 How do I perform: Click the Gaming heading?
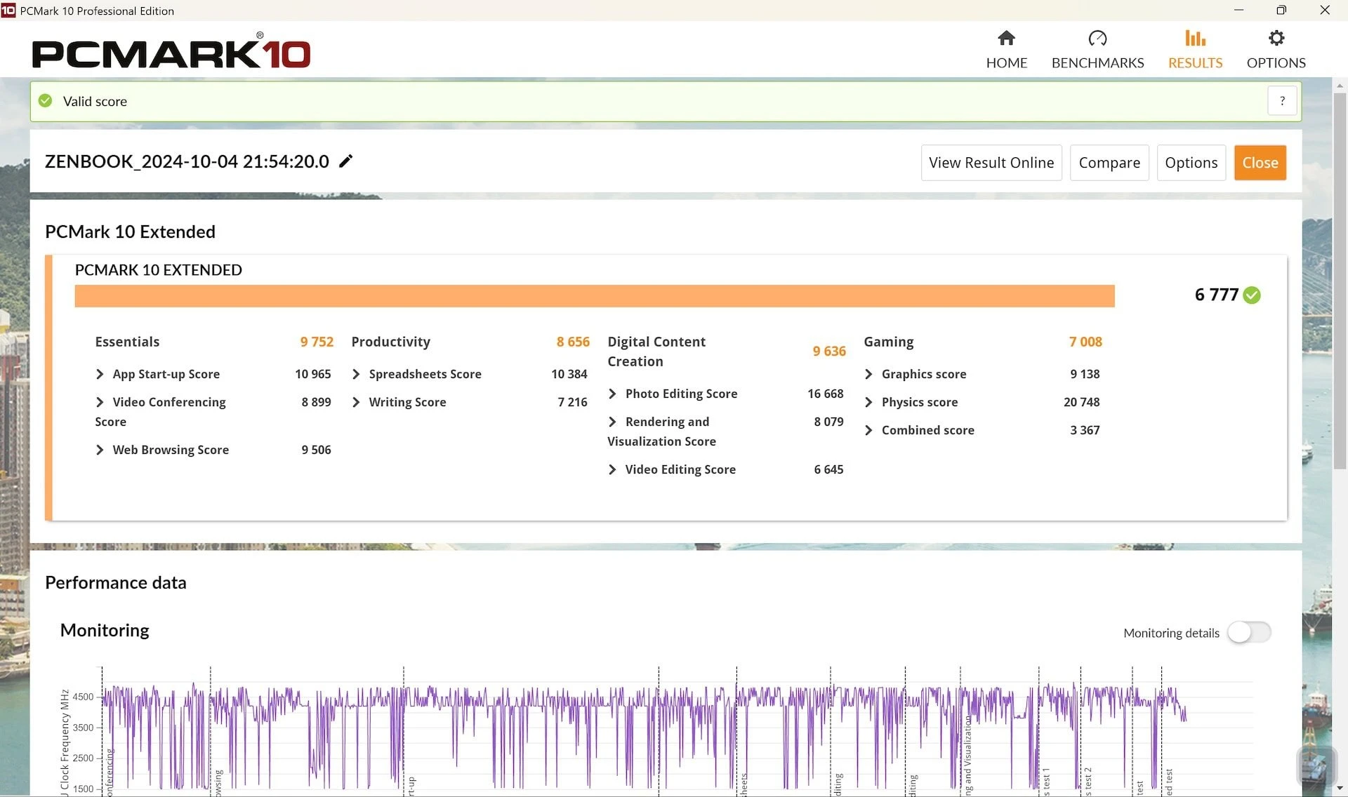(x=888, y=342)
